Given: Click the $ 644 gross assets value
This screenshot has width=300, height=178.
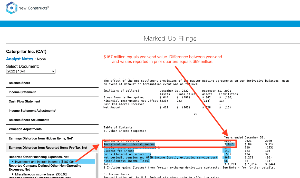Looking at the screenshot, I should [164, 97].
